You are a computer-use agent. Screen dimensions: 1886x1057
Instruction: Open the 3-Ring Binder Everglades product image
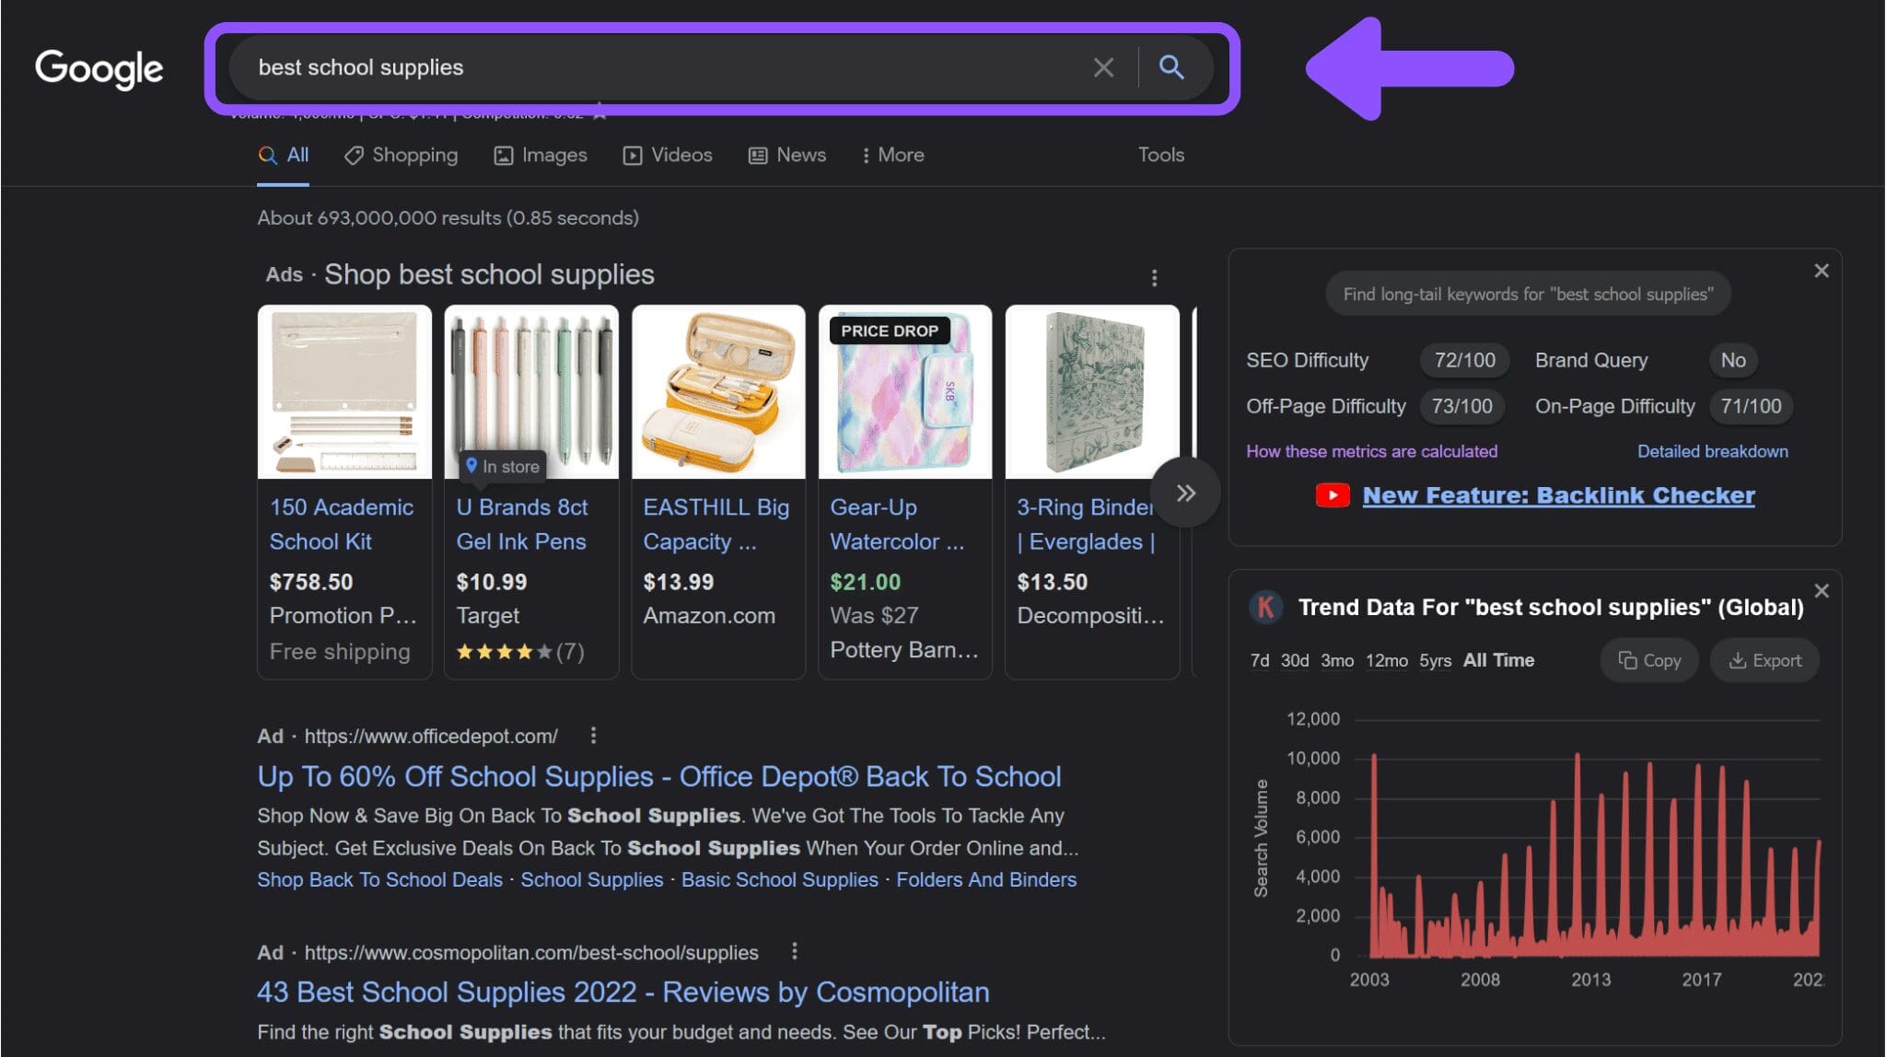pyautogui.click(x=1092, y=392)
